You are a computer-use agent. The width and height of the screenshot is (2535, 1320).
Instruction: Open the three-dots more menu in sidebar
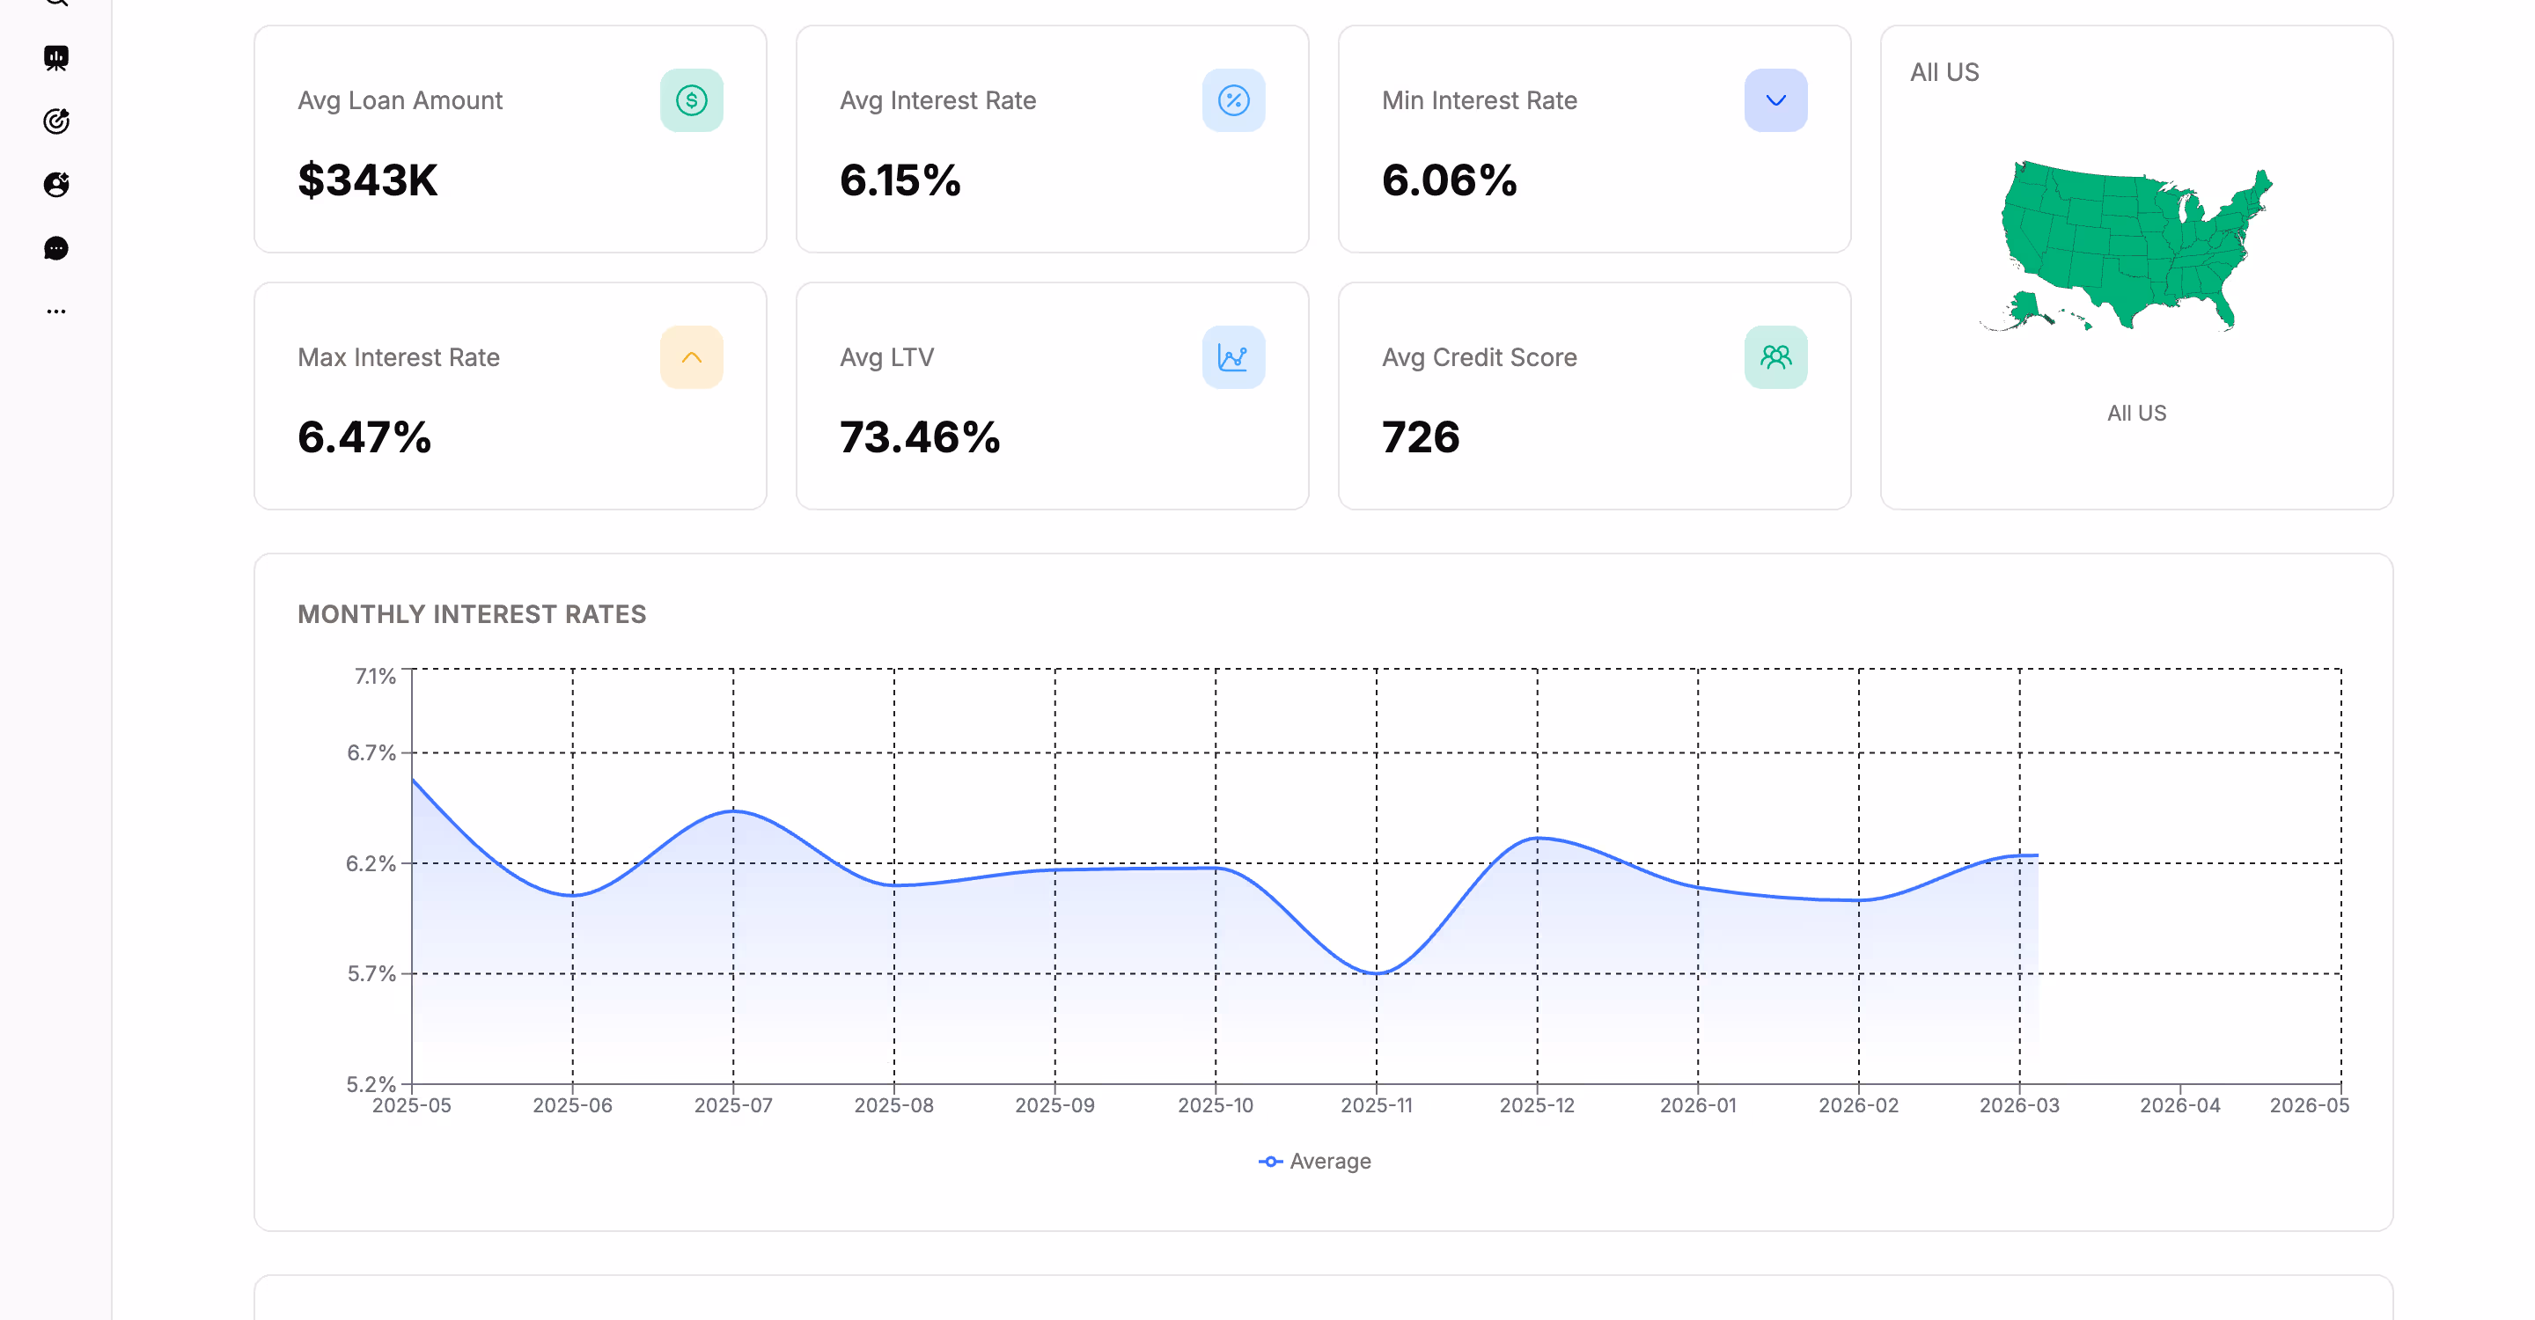[56, 311]
